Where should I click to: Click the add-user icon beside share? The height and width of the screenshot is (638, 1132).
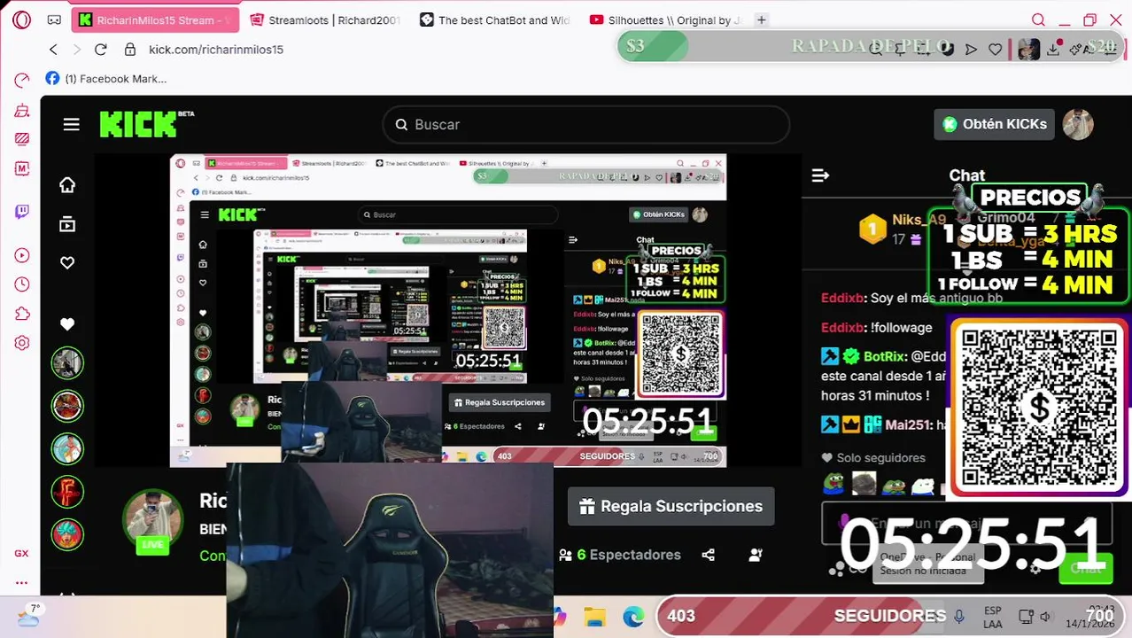[756, 555]
